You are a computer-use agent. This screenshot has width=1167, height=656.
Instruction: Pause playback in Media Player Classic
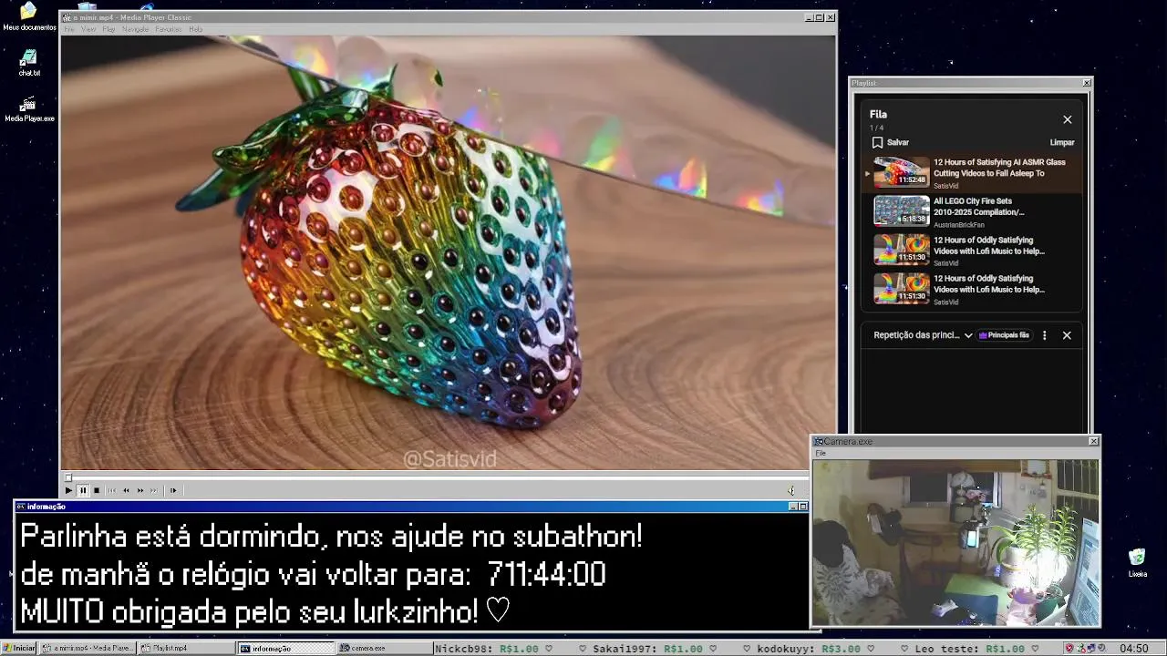pos(82,490)
